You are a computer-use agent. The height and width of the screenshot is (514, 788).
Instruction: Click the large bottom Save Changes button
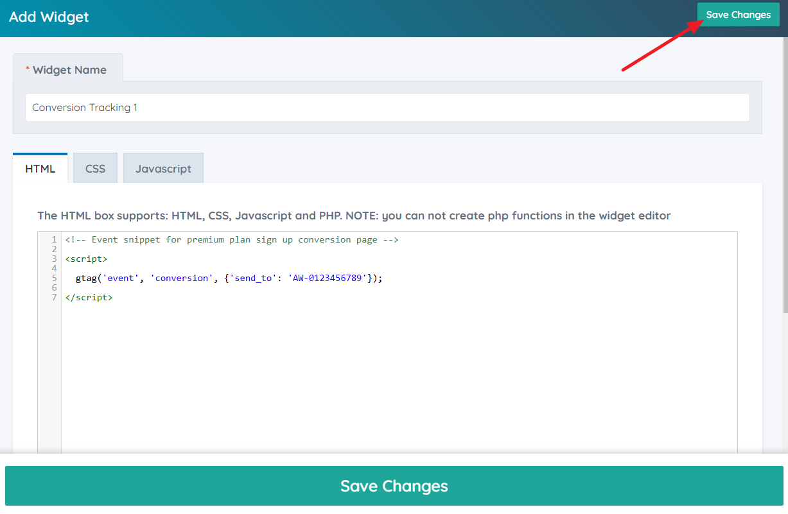(x=394, y=486)
